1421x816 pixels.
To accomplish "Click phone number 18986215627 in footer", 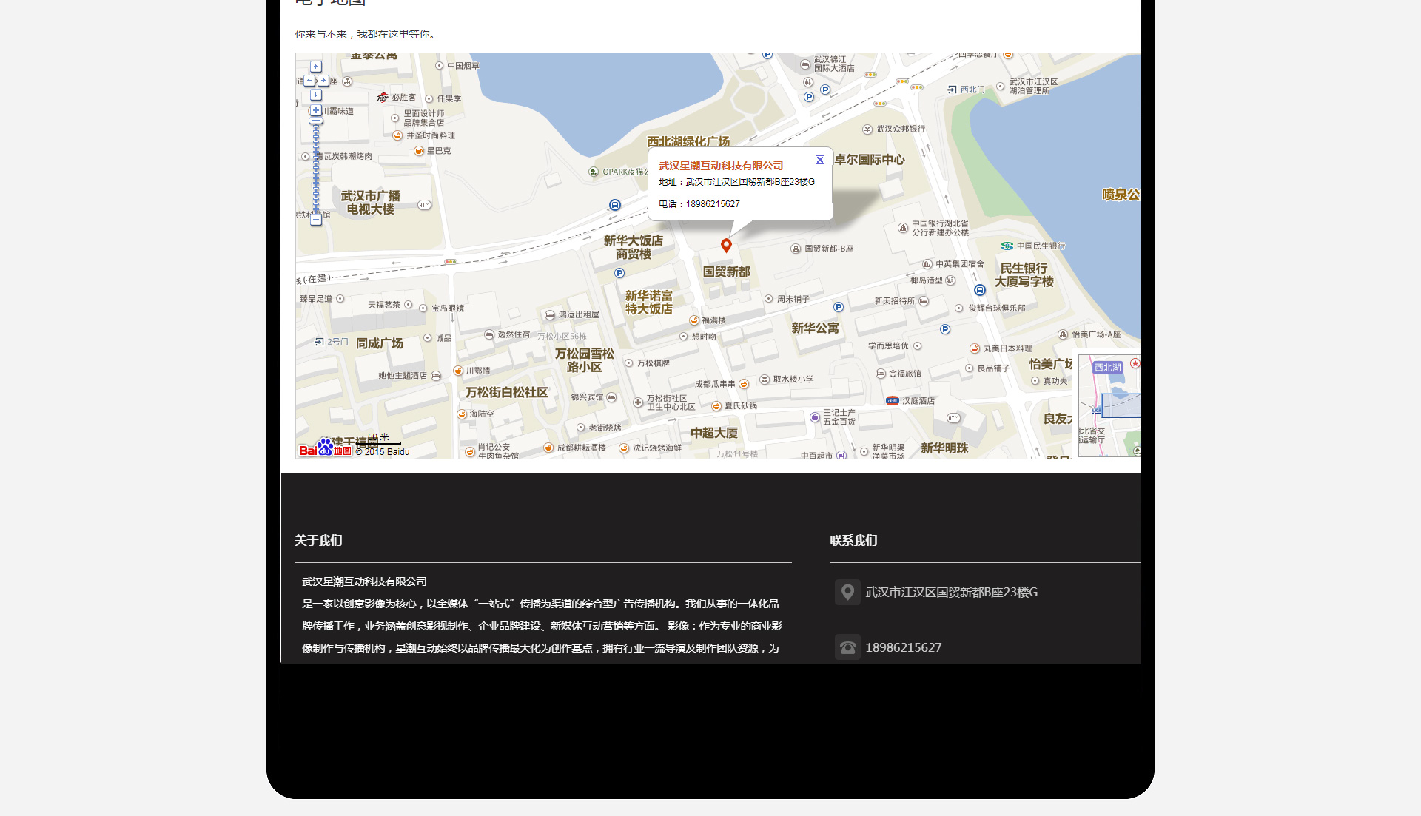I will tap(904, 647).
